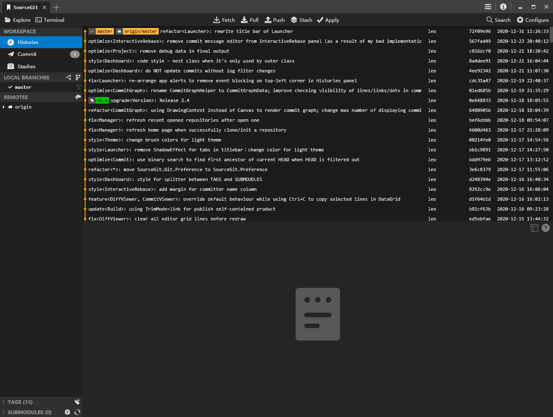553x417 pixels.
Task: Expand the SUBMODULES (0) section
Action: pos(4,412)
